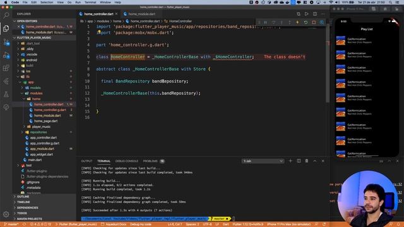The width and height of the screenshot is (404, 227).
Task: Open the Apple menu
Action: click(6, 3)
